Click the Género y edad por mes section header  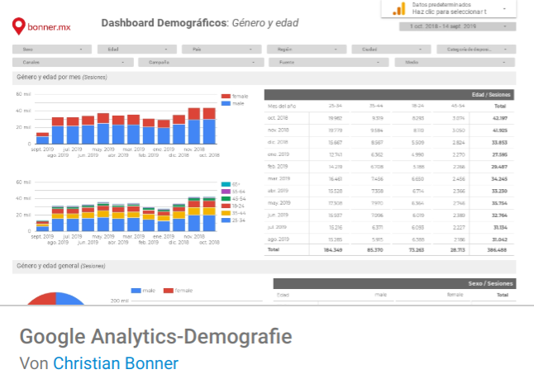click(265, 78)
